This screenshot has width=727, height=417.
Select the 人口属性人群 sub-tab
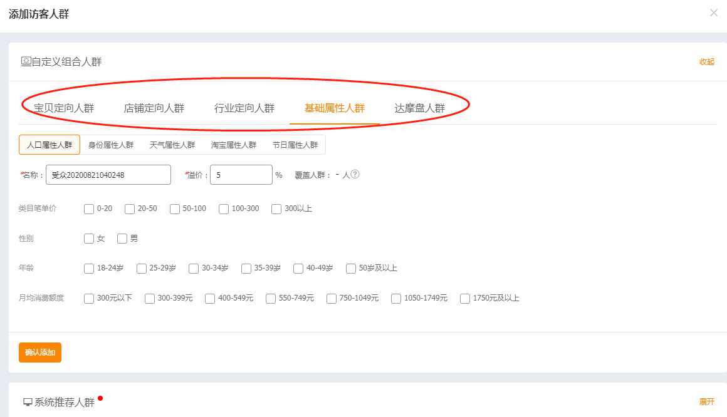pyautogui.click(x=50, y=145)
